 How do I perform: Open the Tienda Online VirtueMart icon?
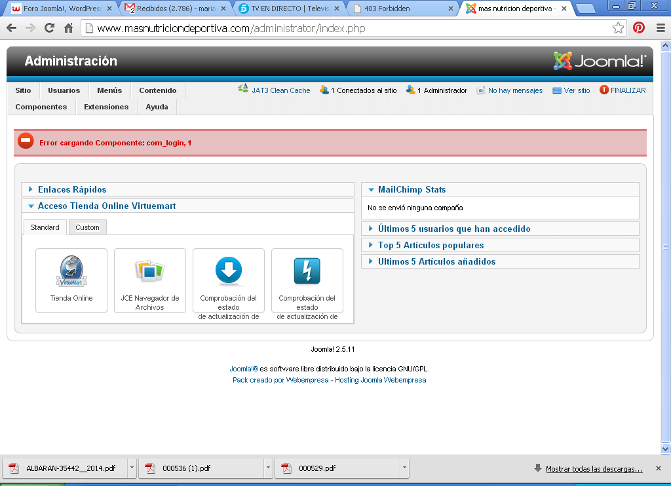71,271
